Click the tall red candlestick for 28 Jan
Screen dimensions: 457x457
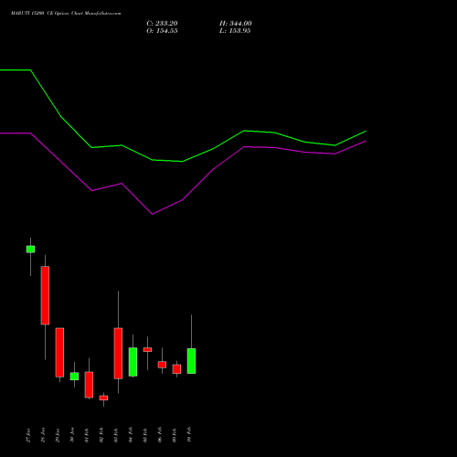(x=45, y=295)
